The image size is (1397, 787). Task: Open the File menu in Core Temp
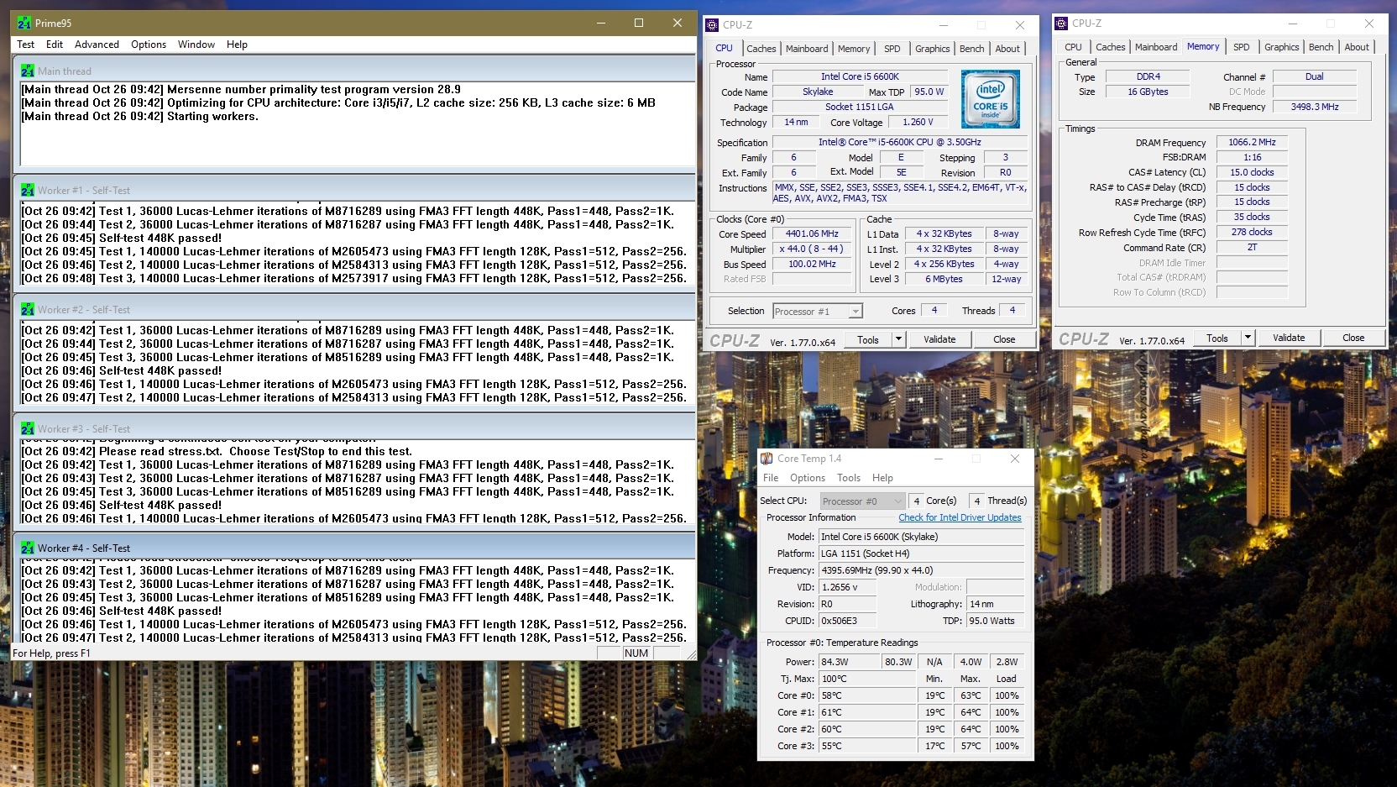771,478
